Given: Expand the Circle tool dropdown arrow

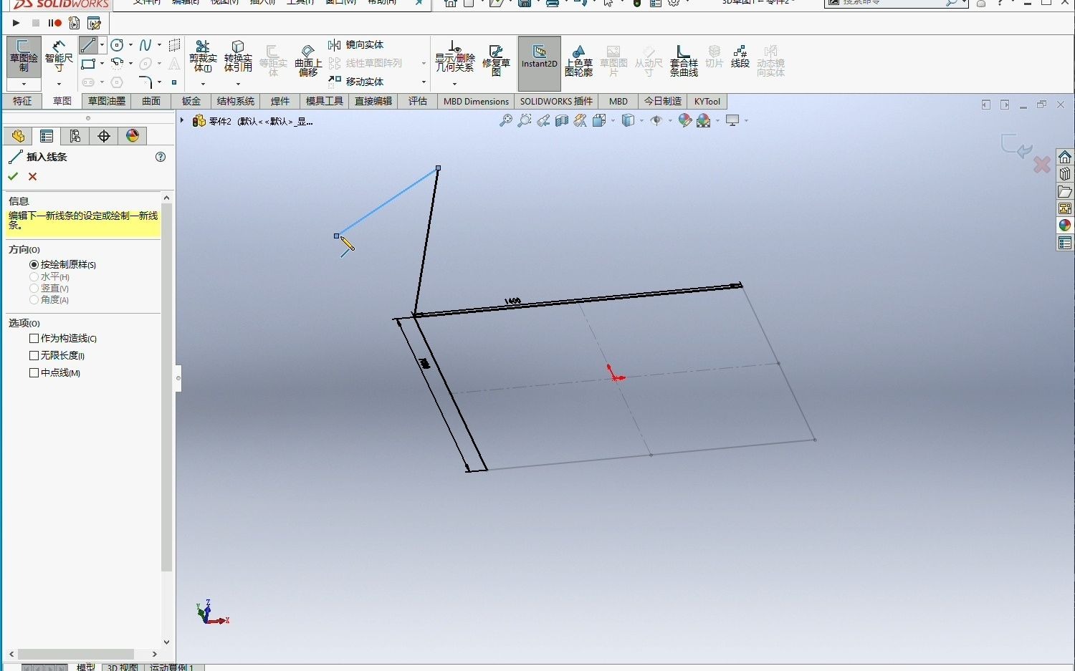Looking at the screenshot, I should click(130, 45).
